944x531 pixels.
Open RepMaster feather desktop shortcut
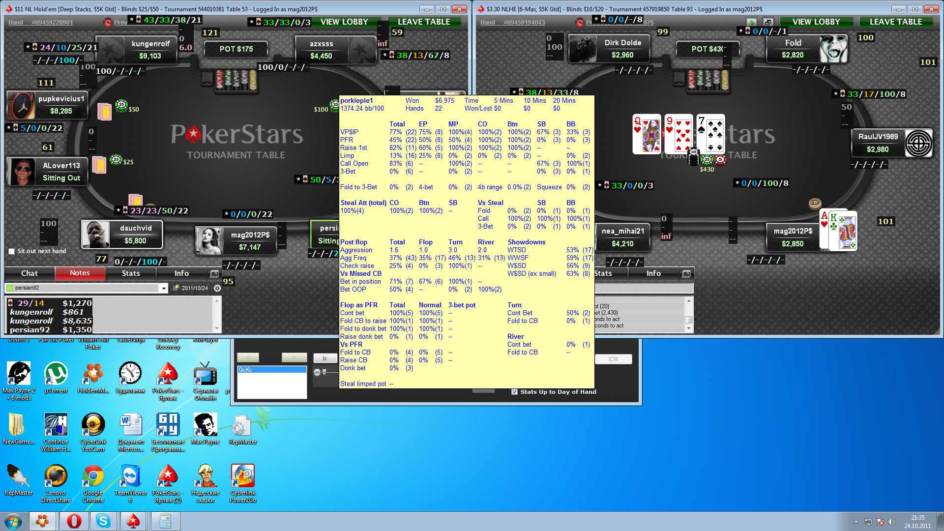pyautogui.click(x=19, y=479)
